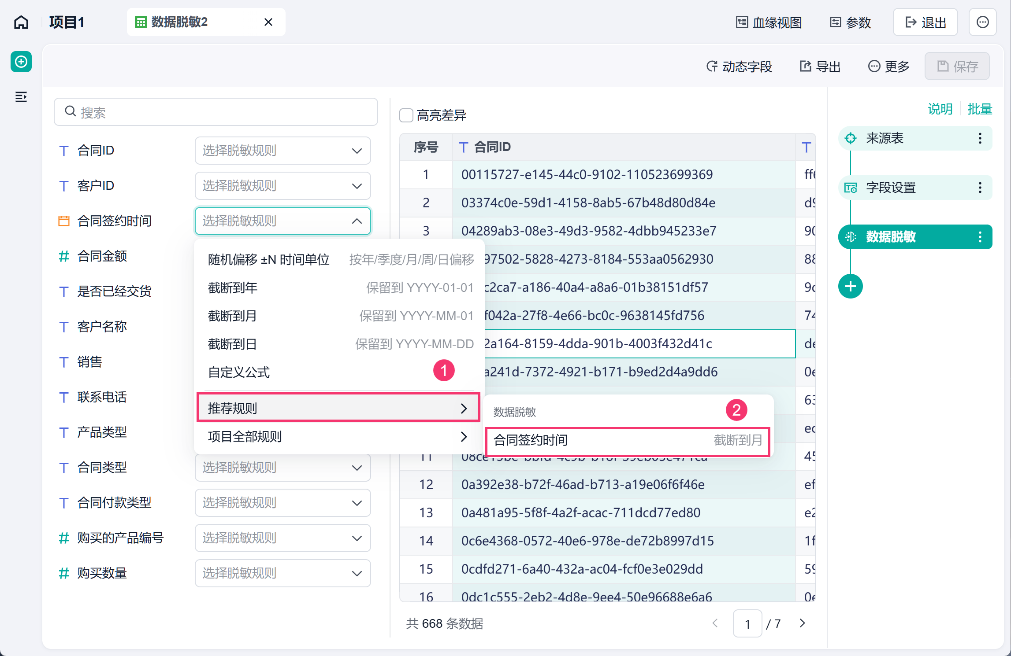Viewport: 1011px width, 656px height.
Task: Expand the 项目全部规则 submenu
Action: (338, 437)
